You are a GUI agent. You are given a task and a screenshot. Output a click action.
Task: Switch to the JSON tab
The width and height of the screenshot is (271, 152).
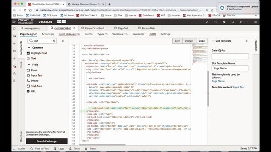click(152, 34)
